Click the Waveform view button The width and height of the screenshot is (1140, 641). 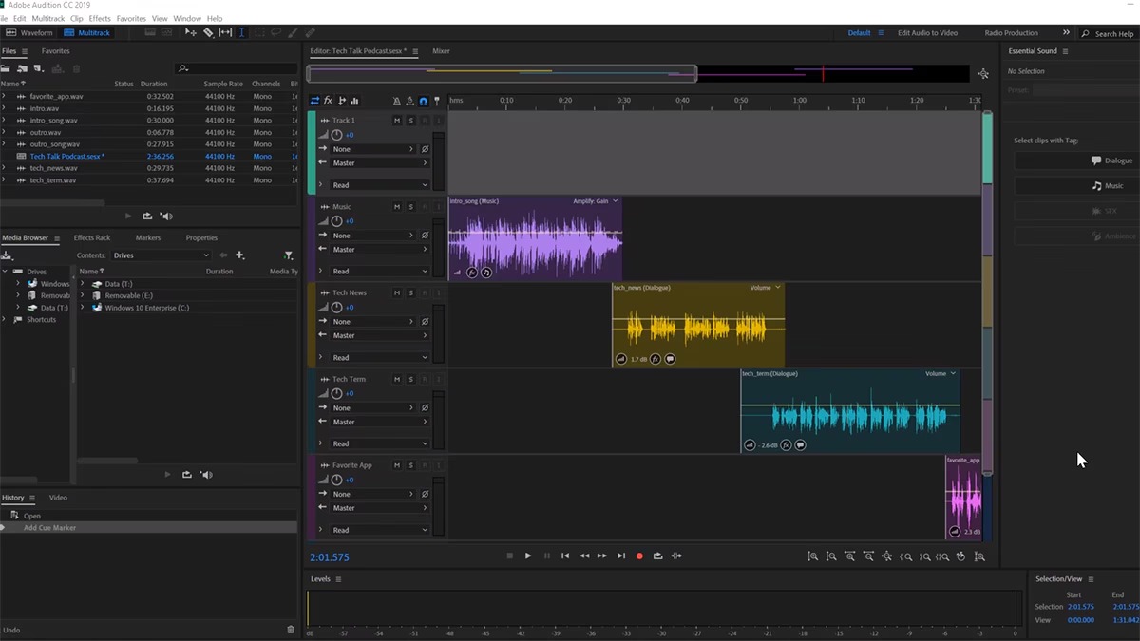(x=30, y=32)
